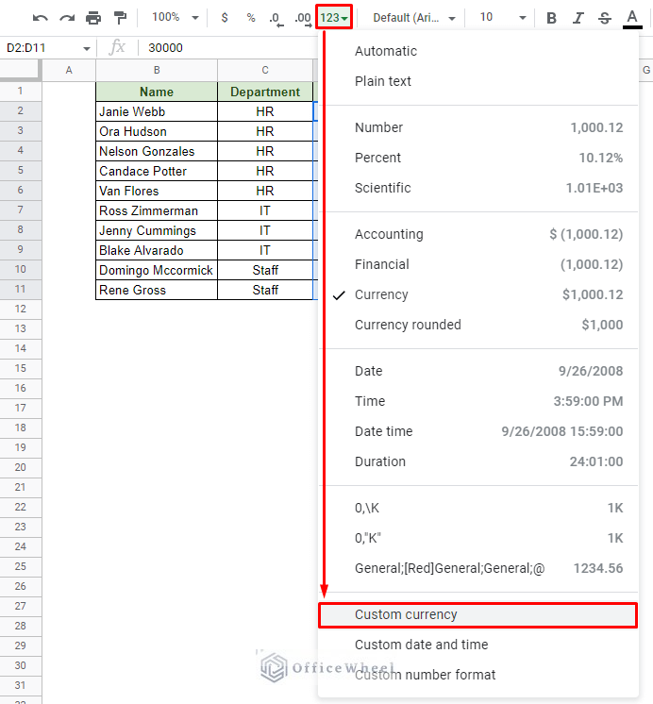Image resolution: width=653 pixels, height=704 pixels.
Task: Click HR cell in Janie Webb row
Action: click(265, 111)
